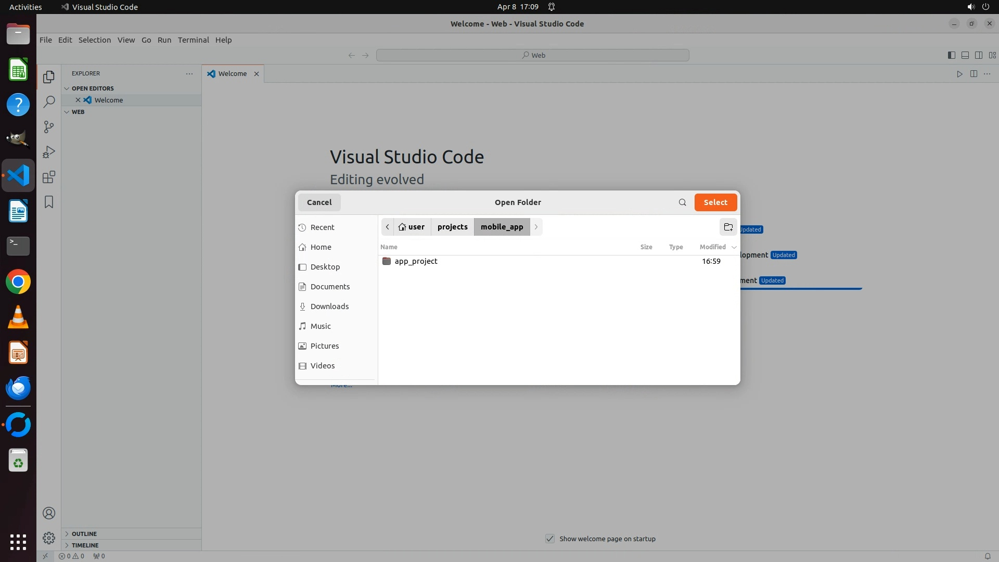The image size is (999, 562).
Task: Toggle panel visibility layout icon
Action: (x=965, y=55)
